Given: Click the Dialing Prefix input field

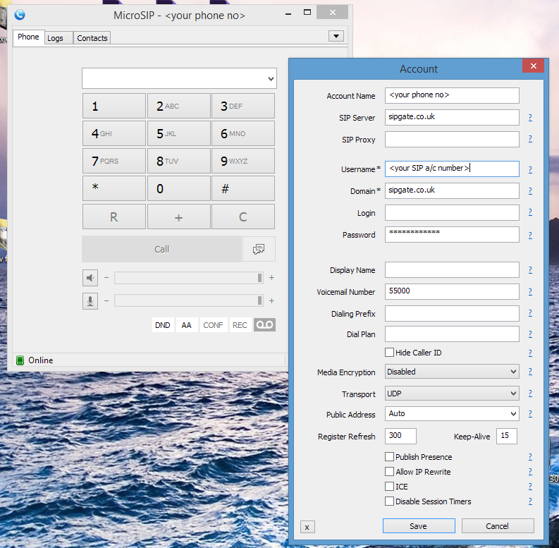Looking at the screenshot, I should coord(452,314).
